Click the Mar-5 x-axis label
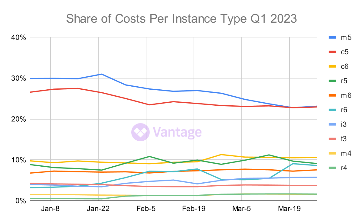 242,209
